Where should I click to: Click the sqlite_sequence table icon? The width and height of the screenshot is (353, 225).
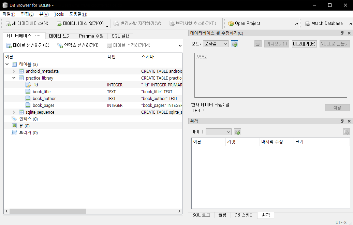click(x=21, y=112)
